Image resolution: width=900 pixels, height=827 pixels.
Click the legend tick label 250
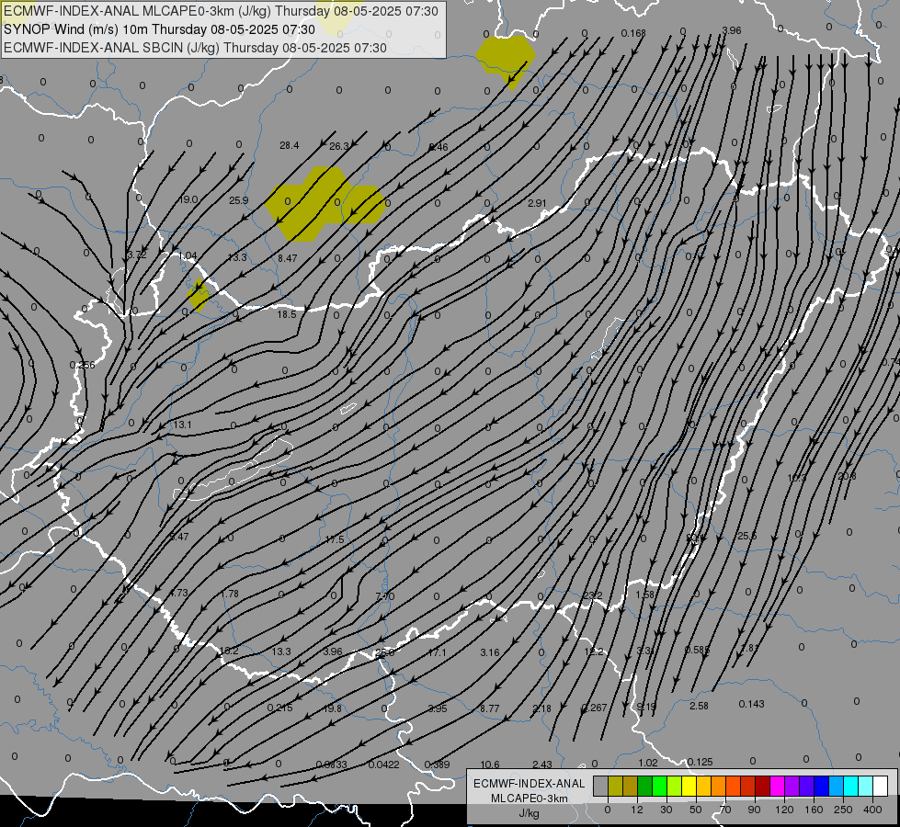click(x=843, y=810)
